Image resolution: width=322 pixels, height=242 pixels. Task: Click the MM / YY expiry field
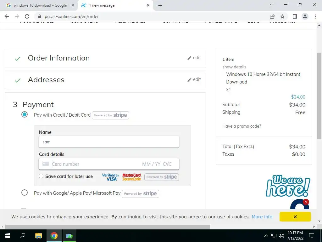tap(151, 164)
